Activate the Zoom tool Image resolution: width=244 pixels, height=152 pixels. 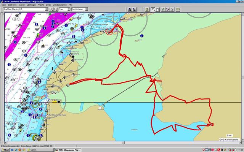click(x=153, y=9)
